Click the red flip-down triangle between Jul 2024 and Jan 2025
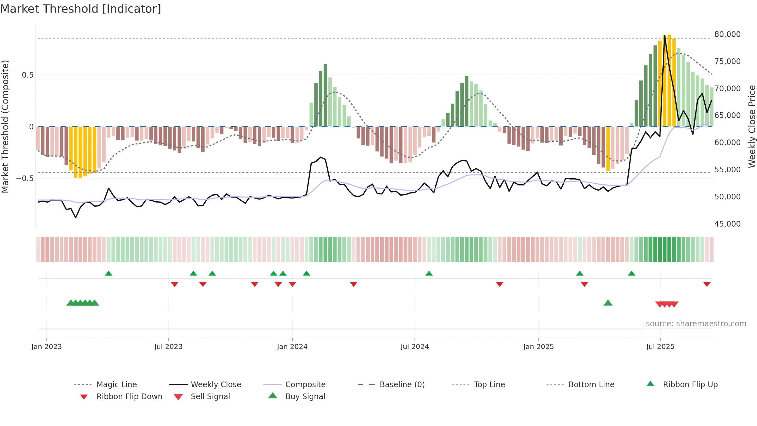The image size is (757, 426). (x=500, y=284)
